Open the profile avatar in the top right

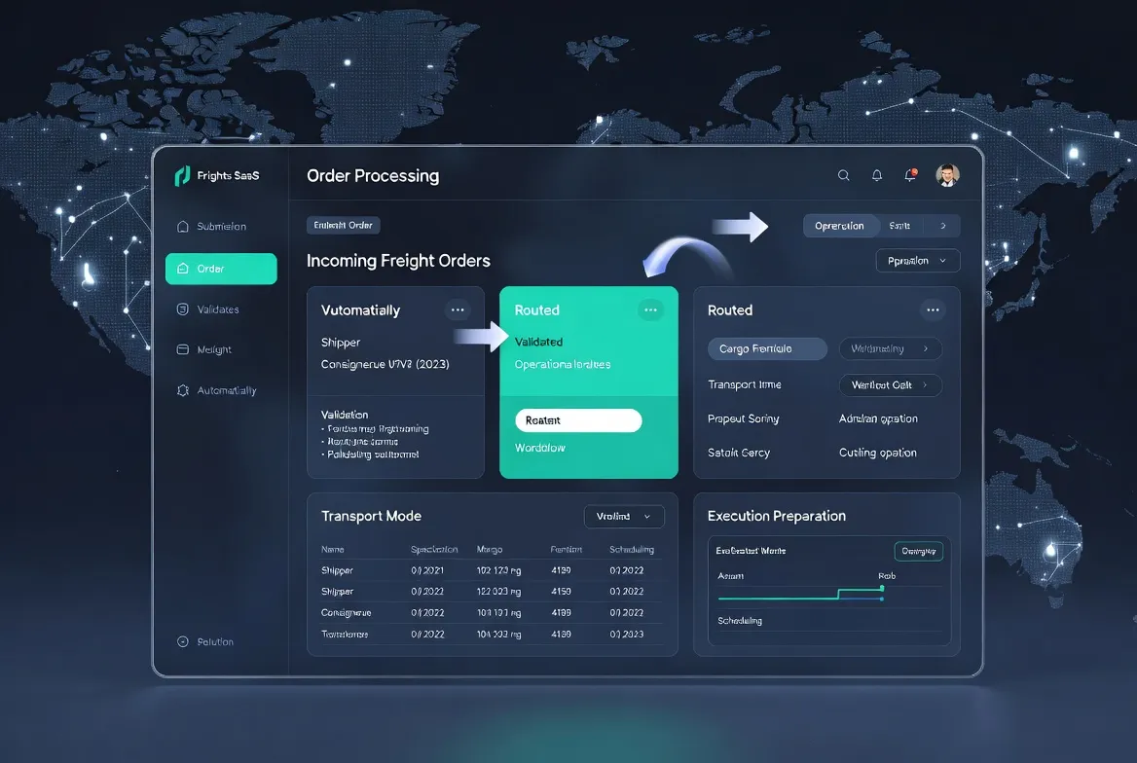(947, 175)
